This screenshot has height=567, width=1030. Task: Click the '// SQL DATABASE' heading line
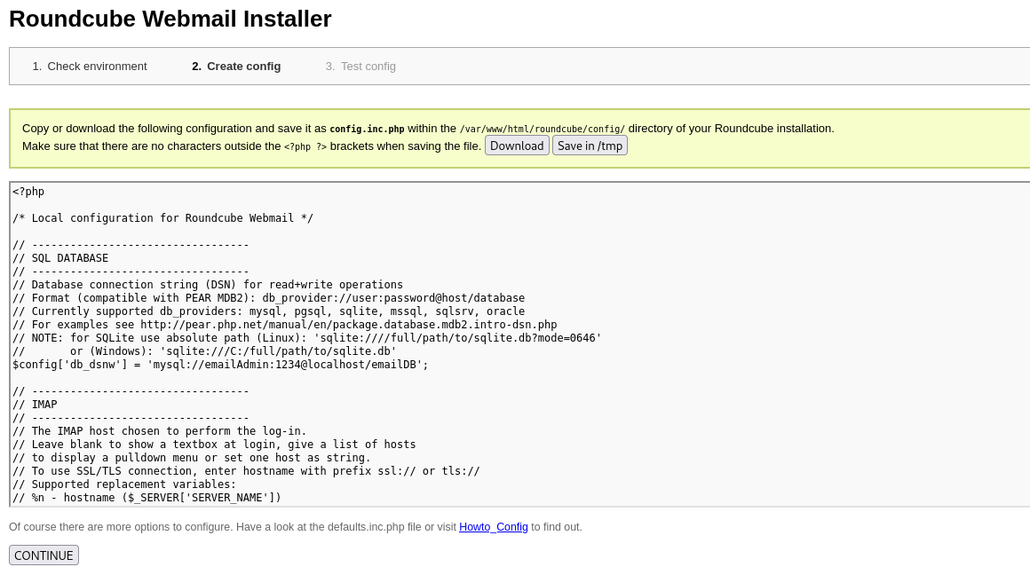click(x=60, y=258)
